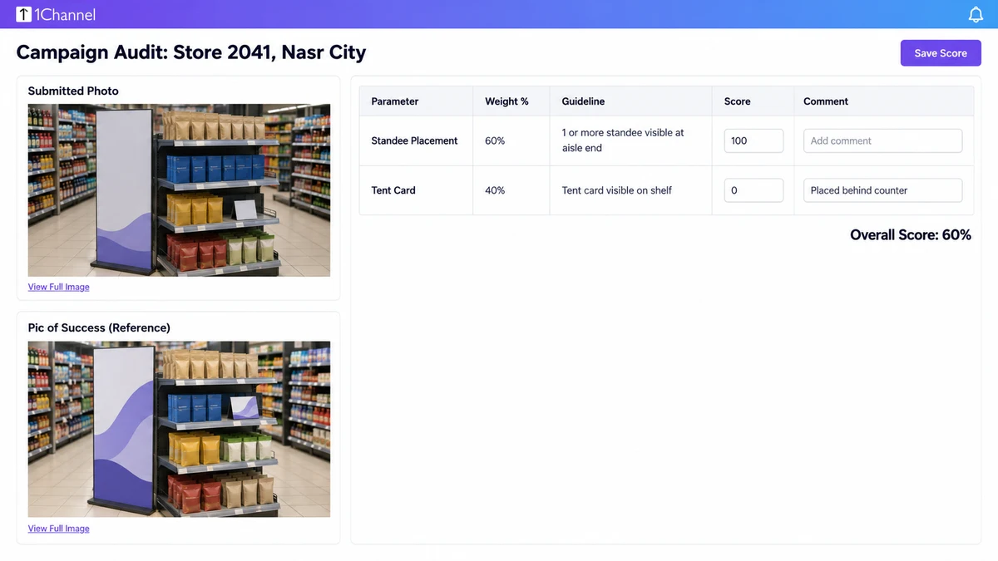Screen dimensions: 998x561
Task: Focus the Add comment field for Standee Placement
Action: [882, 140]
